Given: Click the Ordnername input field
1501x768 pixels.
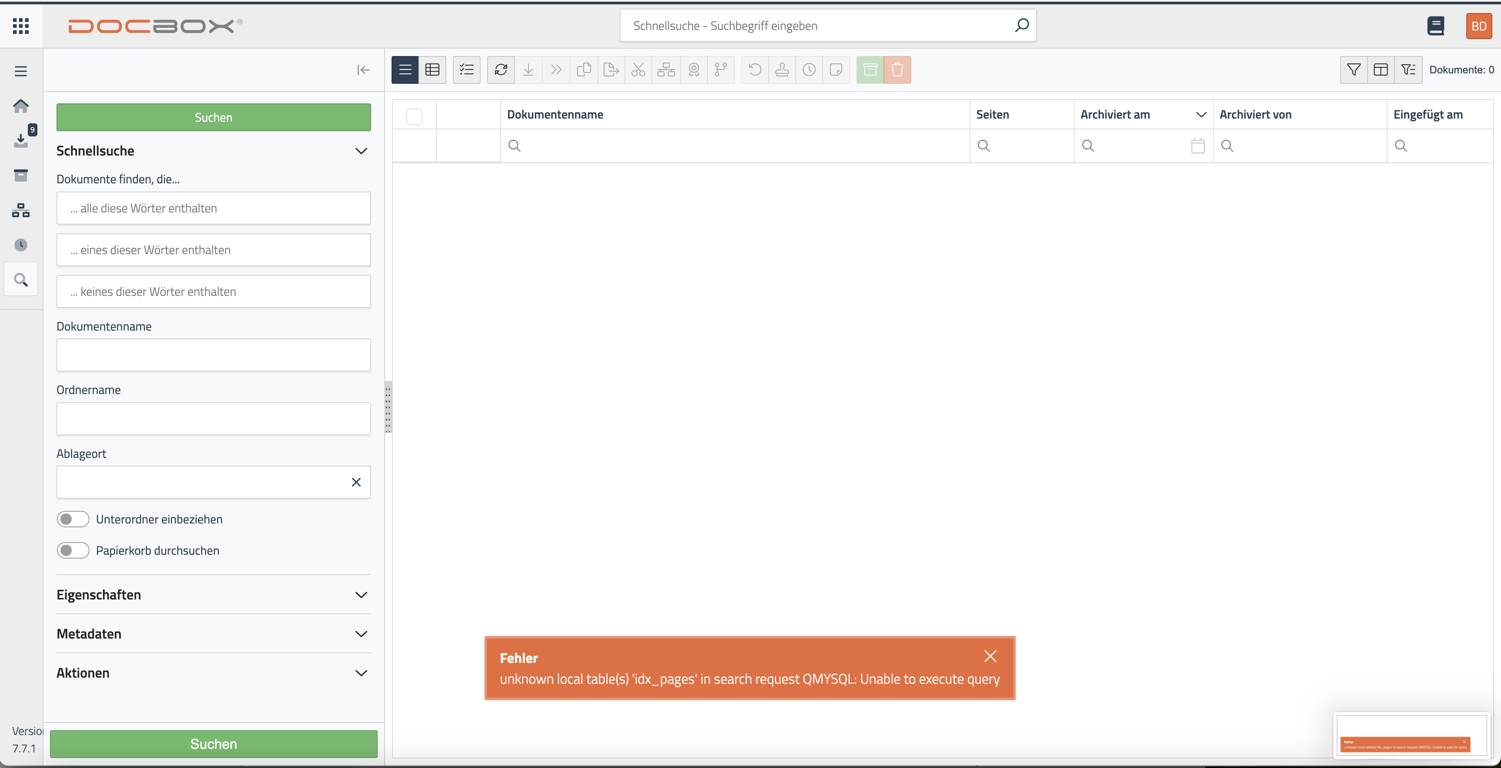Looking at the screenshot, I should [x=214, y=418].
